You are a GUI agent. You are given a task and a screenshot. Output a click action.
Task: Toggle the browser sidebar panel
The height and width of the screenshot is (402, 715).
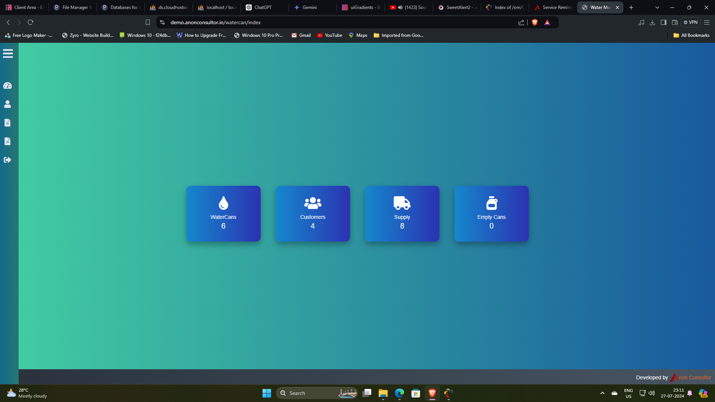point(664,22)
